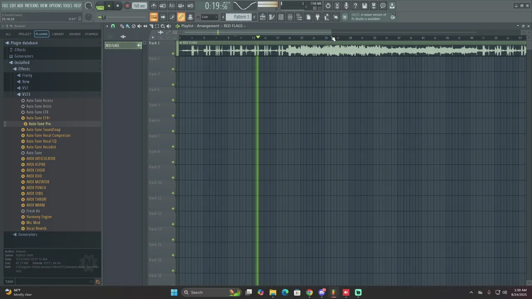
Task: Click the save project floppy icon
Action: (365, 6)
